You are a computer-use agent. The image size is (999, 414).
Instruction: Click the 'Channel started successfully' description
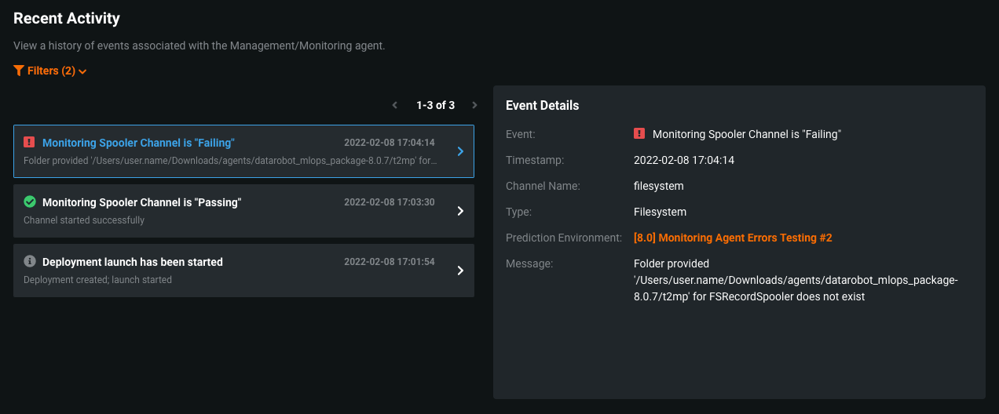(x=84, y=220)
